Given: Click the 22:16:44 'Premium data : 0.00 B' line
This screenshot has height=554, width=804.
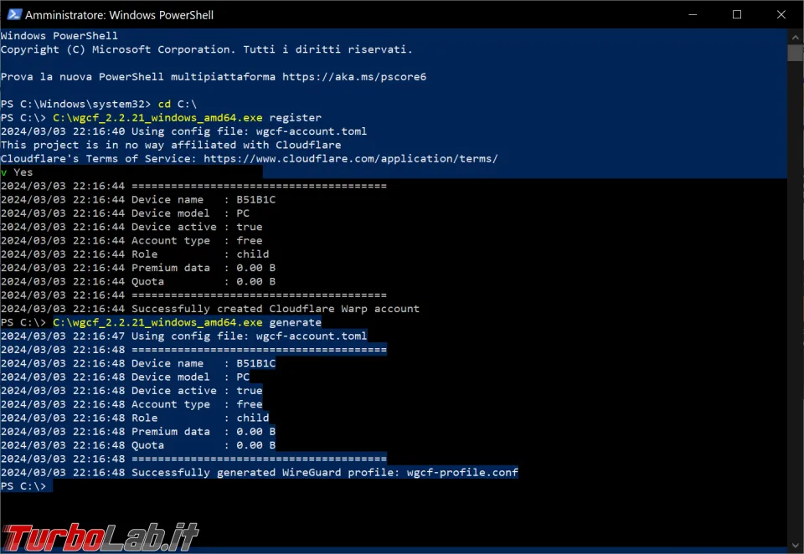Looking at the screenshot, I should (138, 268).
